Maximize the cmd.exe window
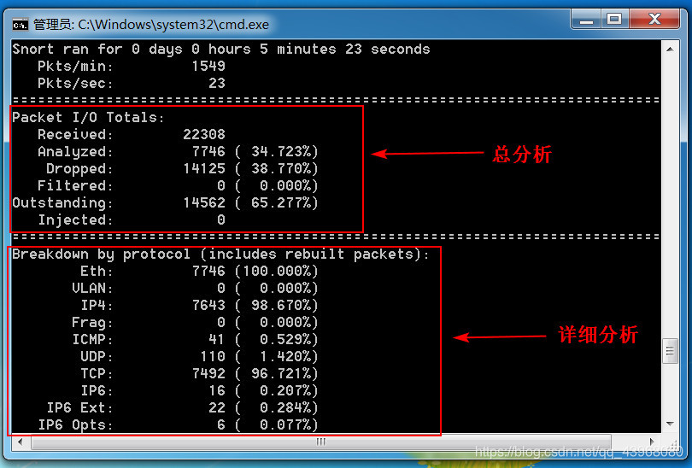 click(x=614, y=20)
